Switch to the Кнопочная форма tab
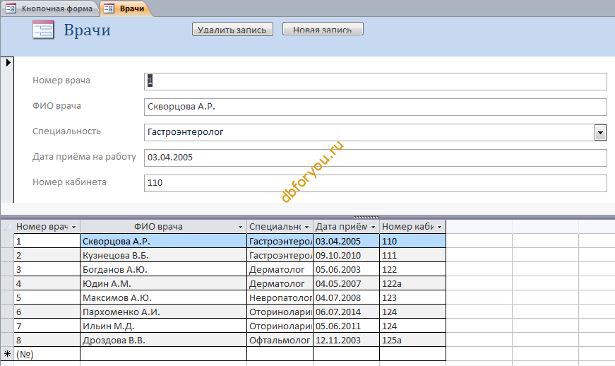The width and height of the screenshot is (615, 366). 50,8
